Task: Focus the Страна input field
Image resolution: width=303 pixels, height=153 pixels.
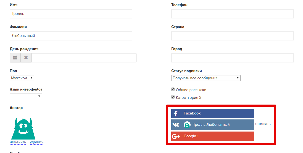Action: 233,36
